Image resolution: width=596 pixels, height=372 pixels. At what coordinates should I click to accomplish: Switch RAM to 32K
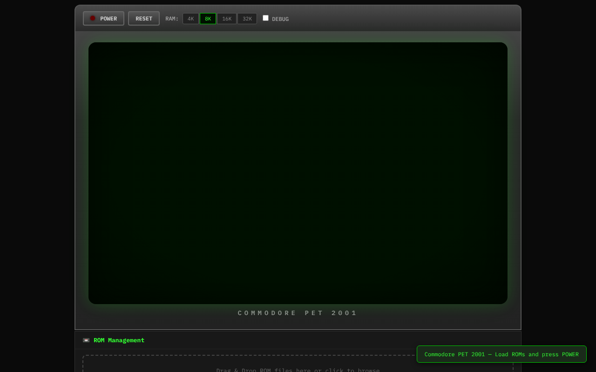pyautogui.click(x=247, y=19)
